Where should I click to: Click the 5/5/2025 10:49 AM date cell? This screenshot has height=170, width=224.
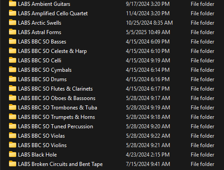coord(148,32)
